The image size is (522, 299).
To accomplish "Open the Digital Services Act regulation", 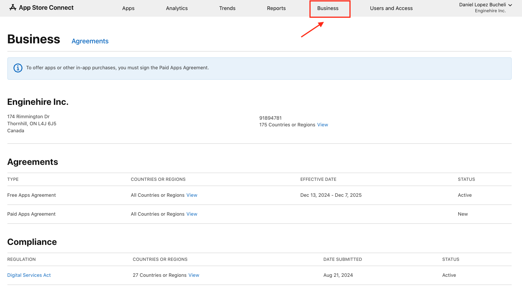I will (29, 275).
